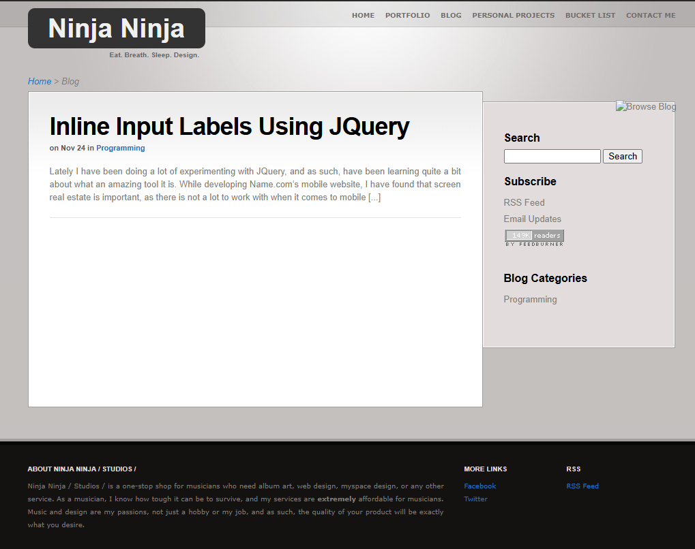Open the Home navigation menu item

coord(363,16)
